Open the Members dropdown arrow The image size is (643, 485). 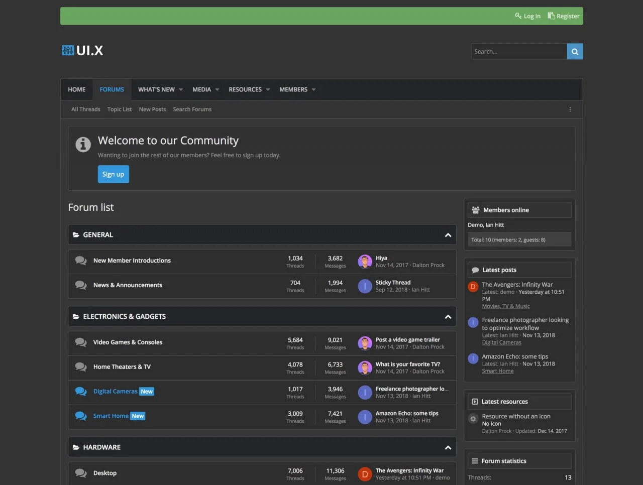(313, 90)
